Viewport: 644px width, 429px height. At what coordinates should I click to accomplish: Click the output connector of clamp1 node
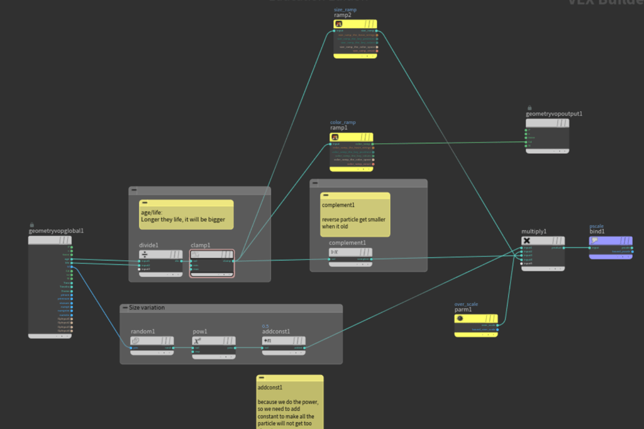click(233, 261)
